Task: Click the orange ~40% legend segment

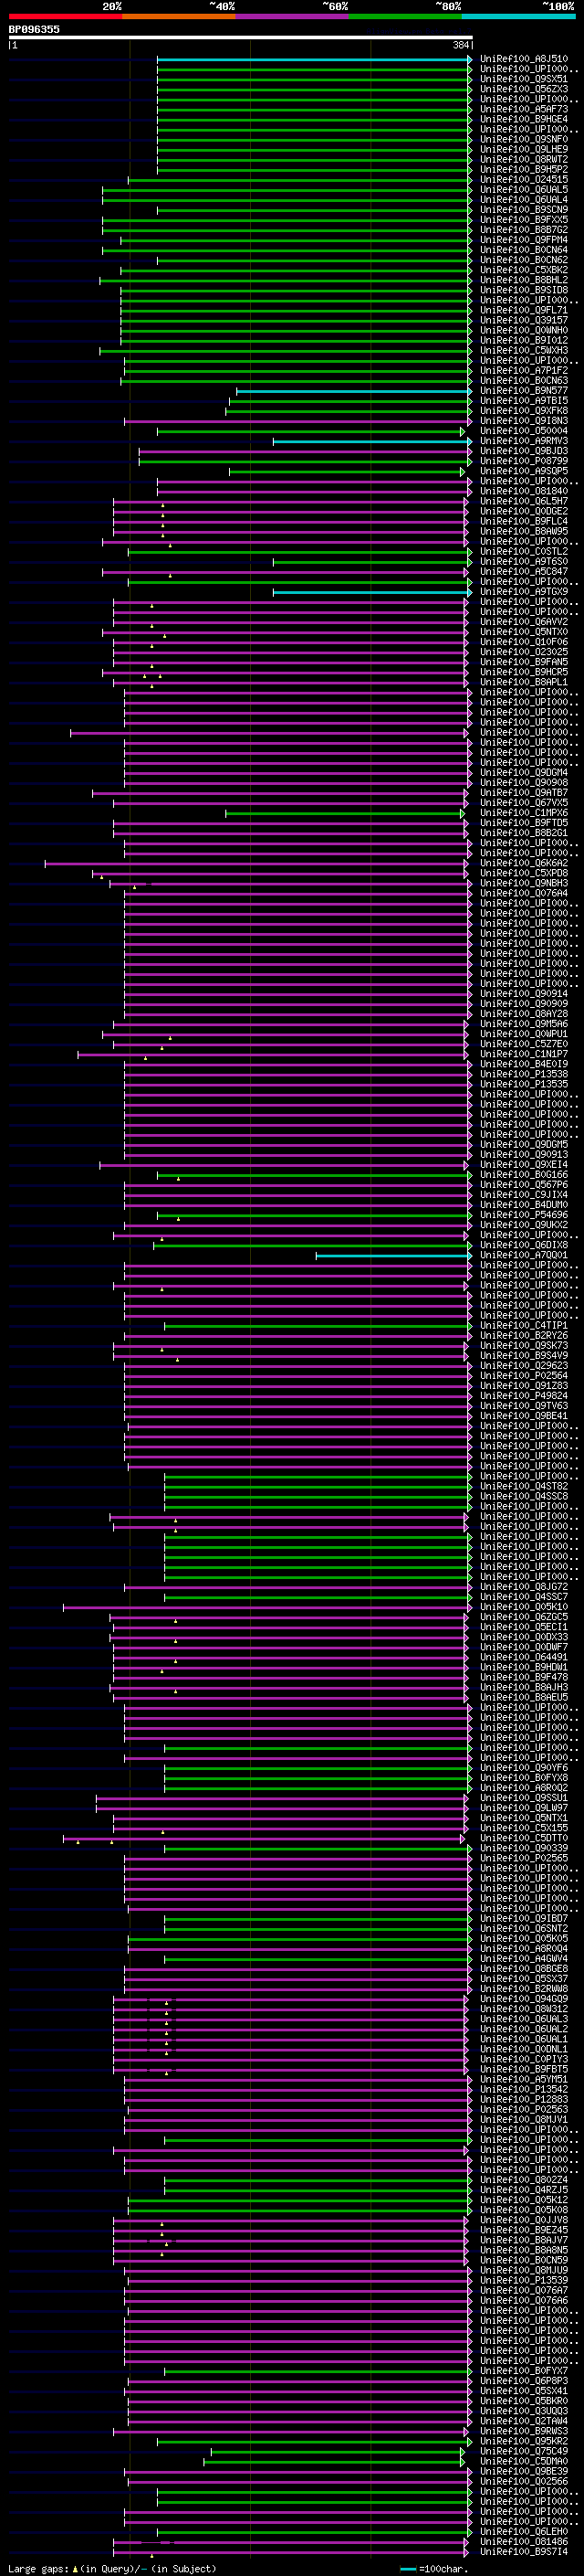Action: pyautogui.click(x=179, y=16)
